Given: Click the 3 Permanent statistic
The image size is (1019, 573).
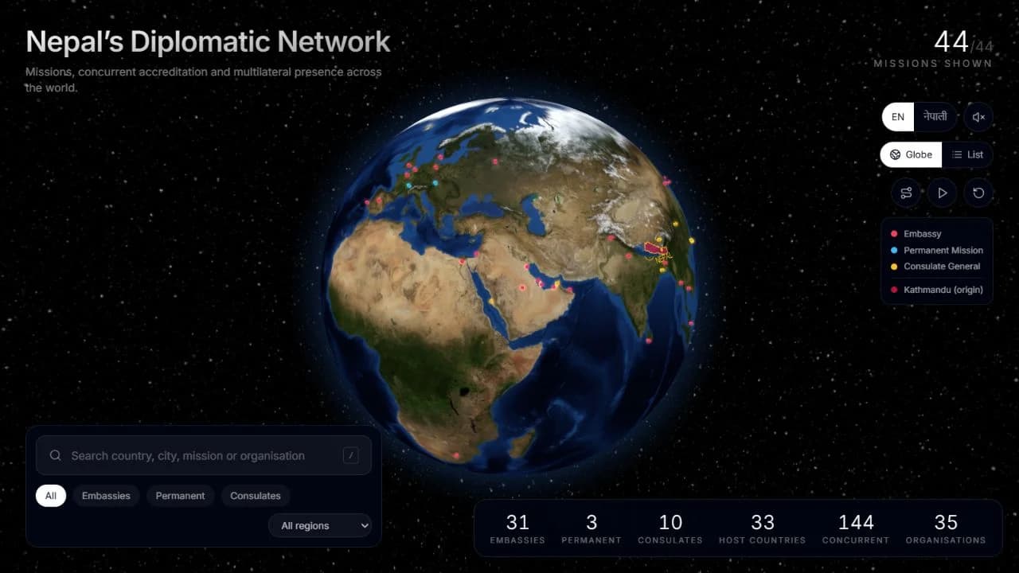Looking at the screenshot, I should pos(591,529).
